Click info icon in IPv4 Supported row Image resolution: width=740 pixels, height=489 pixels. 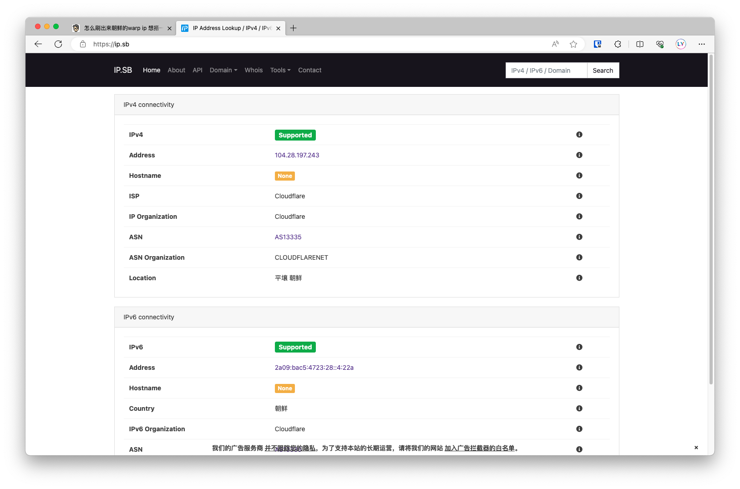click(579, 135)
